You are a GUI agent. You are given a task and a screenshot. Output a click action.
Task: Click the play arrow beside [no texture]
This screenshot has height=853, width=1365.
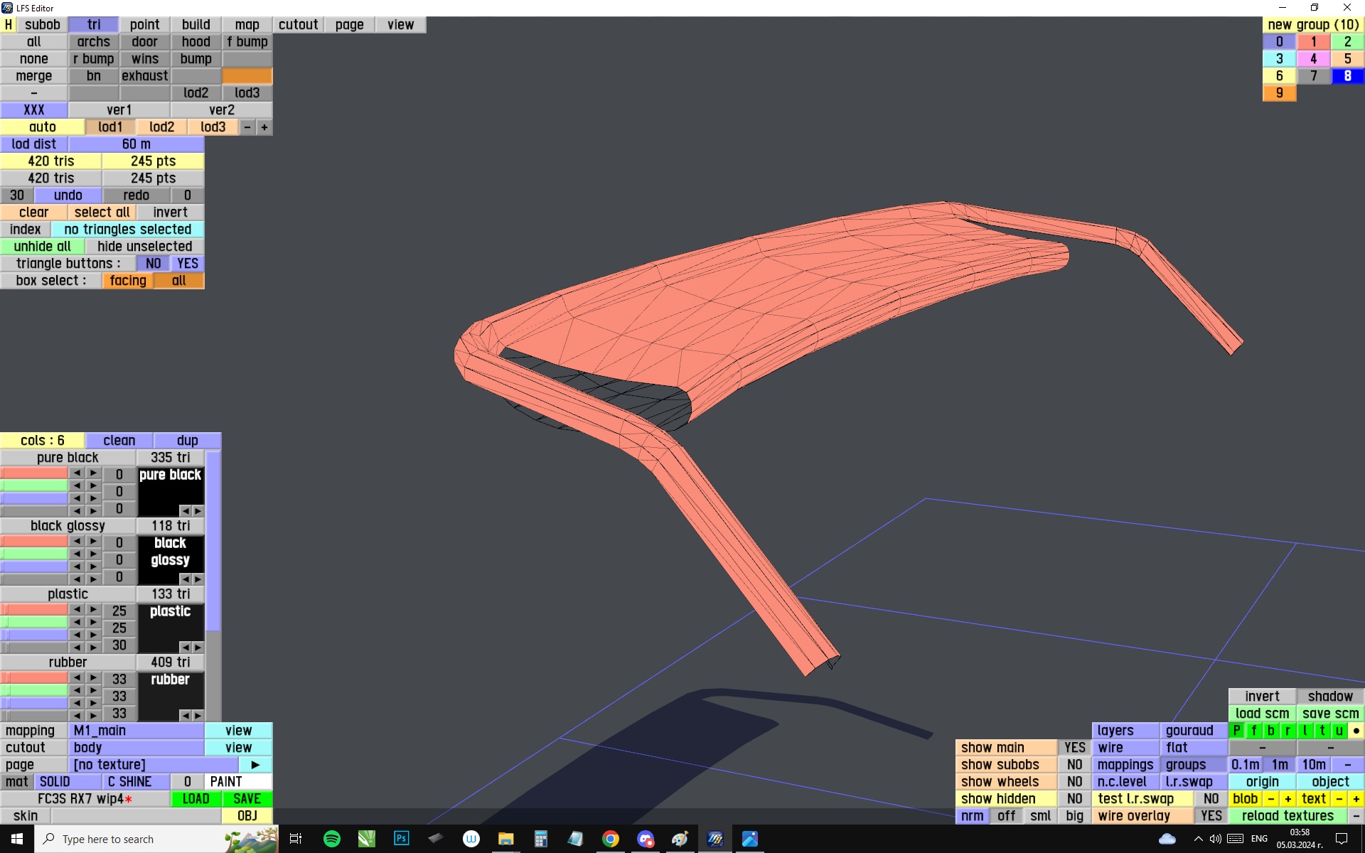point(255,765)
